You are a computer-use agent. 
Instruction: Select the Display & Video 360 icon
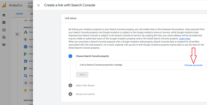[x=25, y=54]
